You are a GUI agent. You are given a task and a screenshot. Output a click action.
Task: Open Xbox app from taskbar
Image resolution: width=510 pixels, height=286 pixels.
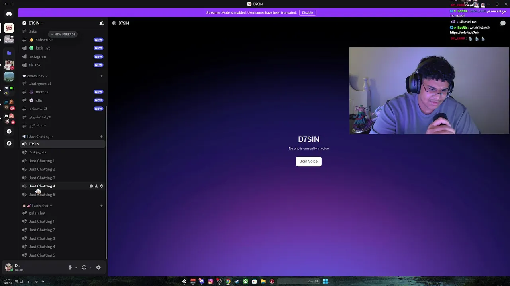pyautogui.click(x=245, y=281)
